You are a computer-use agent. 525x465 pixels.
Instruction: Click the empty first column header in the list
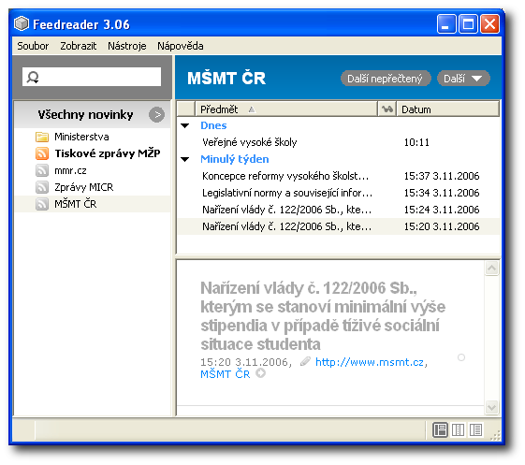click(x=186, y=109)
